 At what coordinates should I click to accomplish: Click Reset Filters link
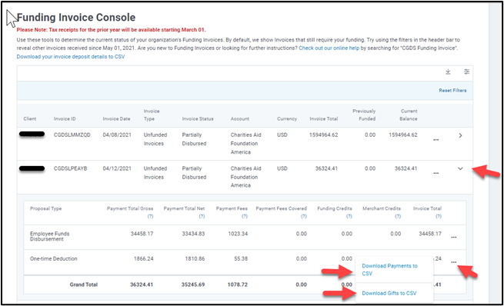(x=452, y=91)
